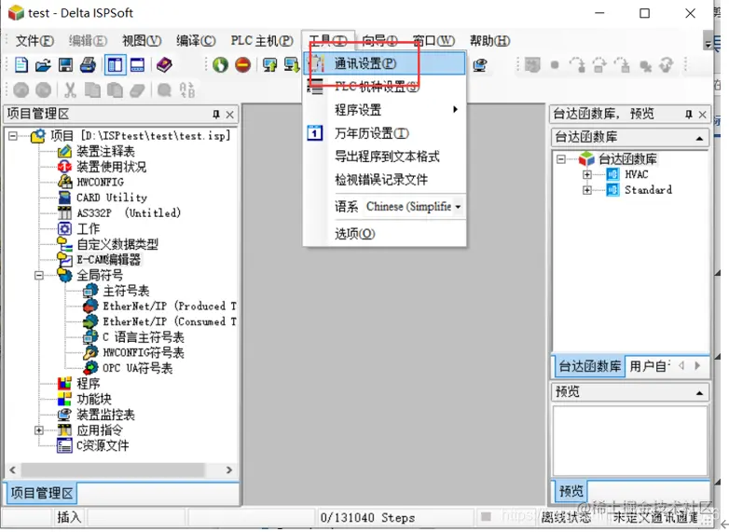Open the purple help book icon
Screen dimensions: 729x532
pos(164,65)
